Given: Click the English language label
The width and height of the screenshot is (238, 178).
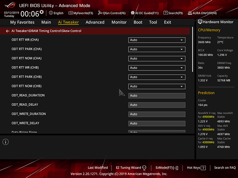Looking at the screenshot, I should point(59,13).
